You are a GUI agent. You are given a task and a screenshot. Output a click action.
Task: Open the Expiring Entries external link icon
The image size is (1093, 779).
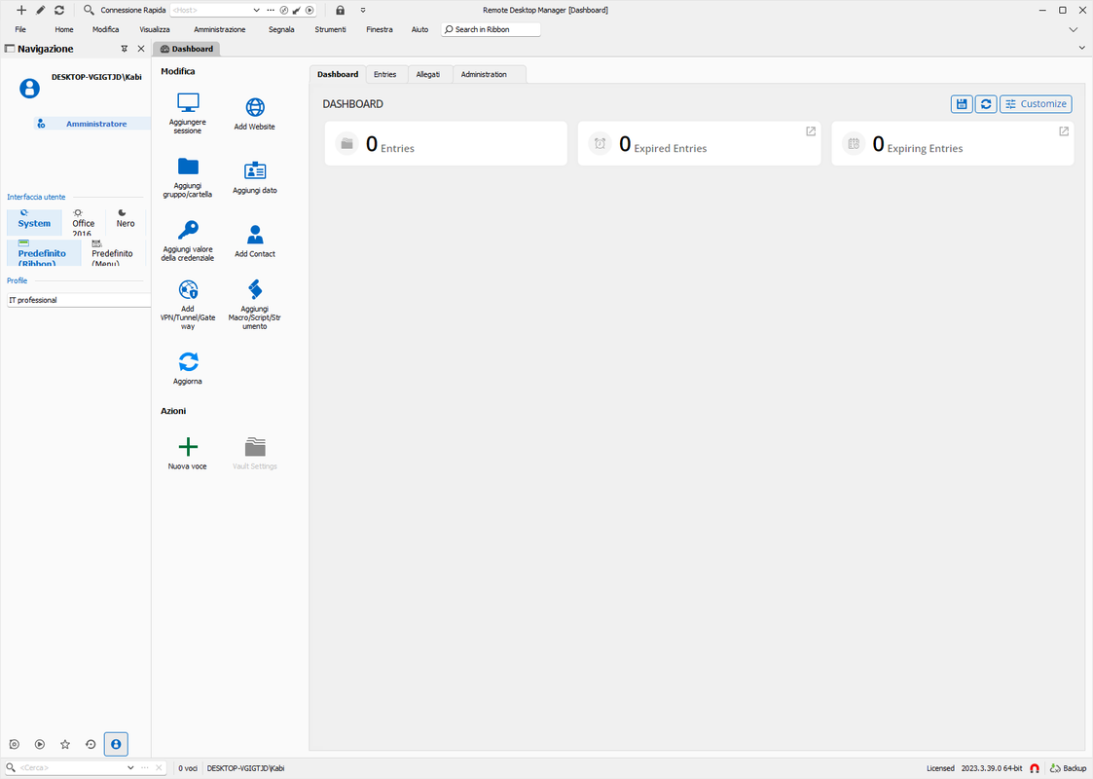[1064, 131]
